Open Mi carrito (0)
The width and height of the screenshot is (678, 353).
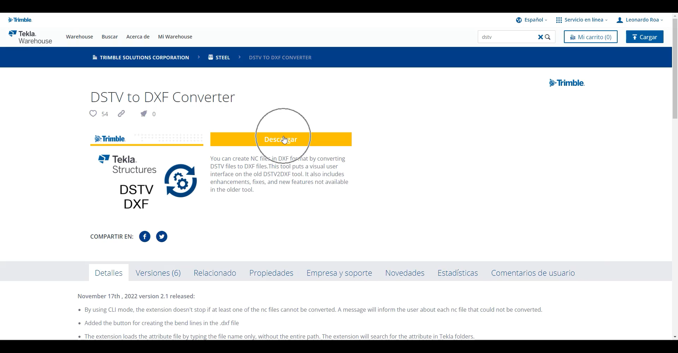591,37
